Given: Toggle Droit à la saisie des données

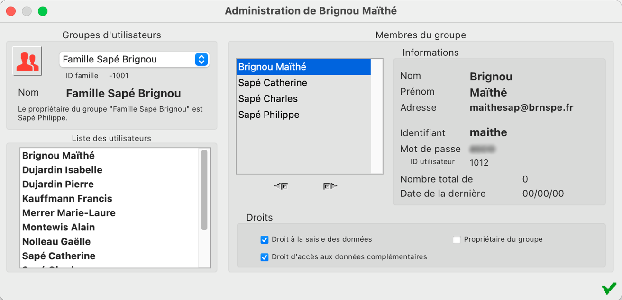Looking at the screenshot, I should point(265,239).
